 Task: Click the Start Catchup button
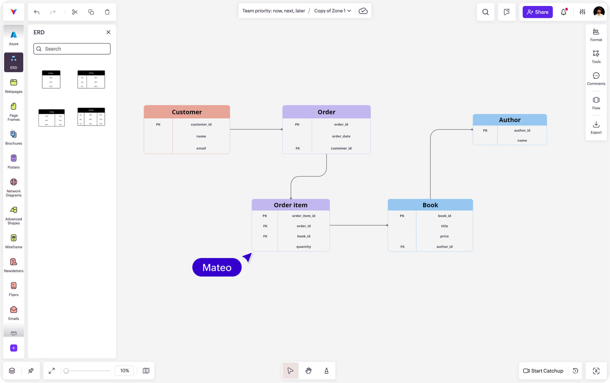[543, 371]
